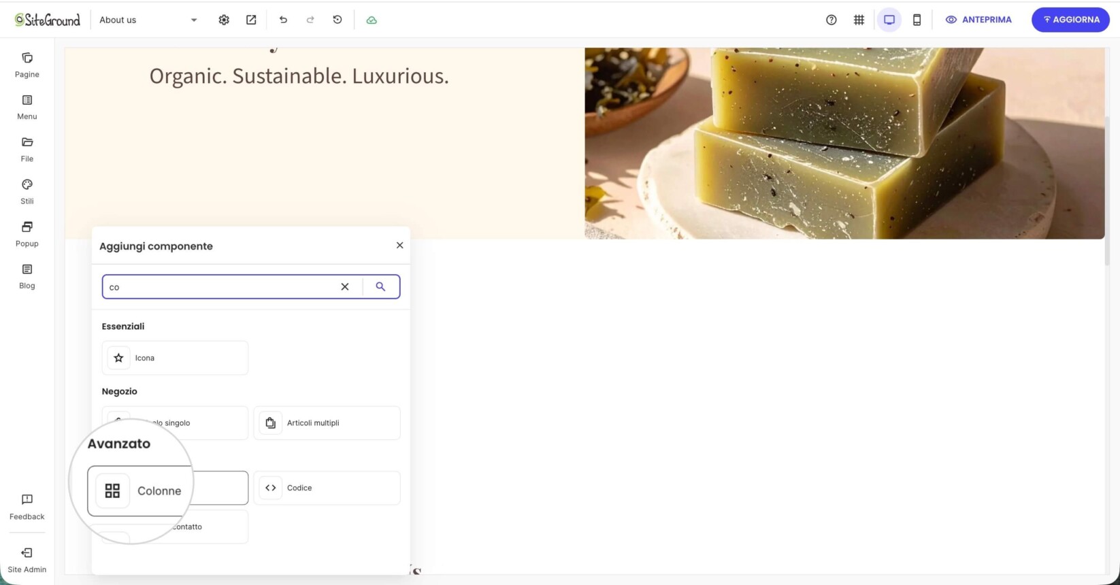Clear the component search field text
The height and width of the screenshot is (585, 1120).
click(x=345, y=286)
